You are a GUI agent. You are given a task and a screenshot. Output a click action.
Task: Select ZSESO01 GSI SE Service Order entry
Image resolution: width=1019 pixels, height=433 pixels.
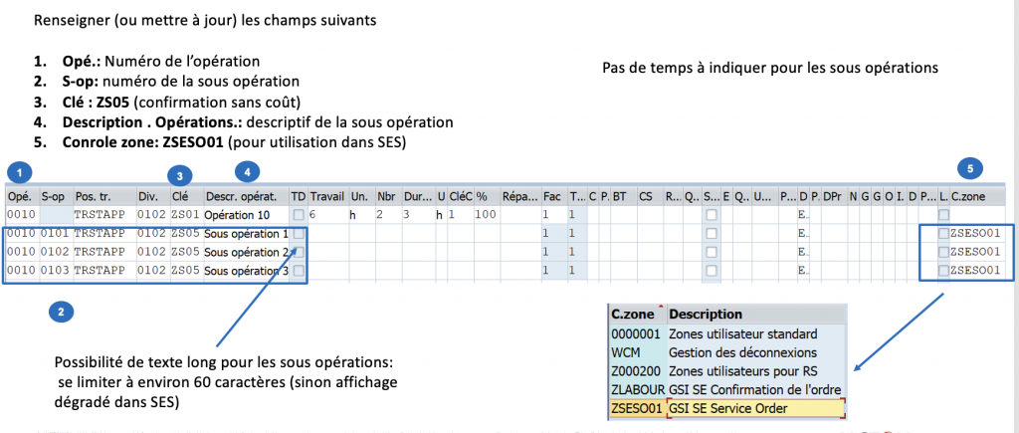726,408
